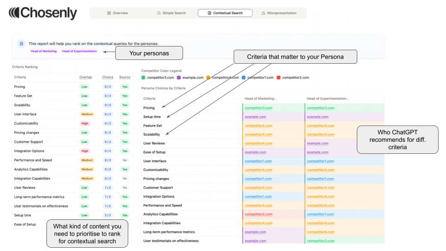
Task: Click the purple example.com legend swatch
Action: click(x=178, y=78)
